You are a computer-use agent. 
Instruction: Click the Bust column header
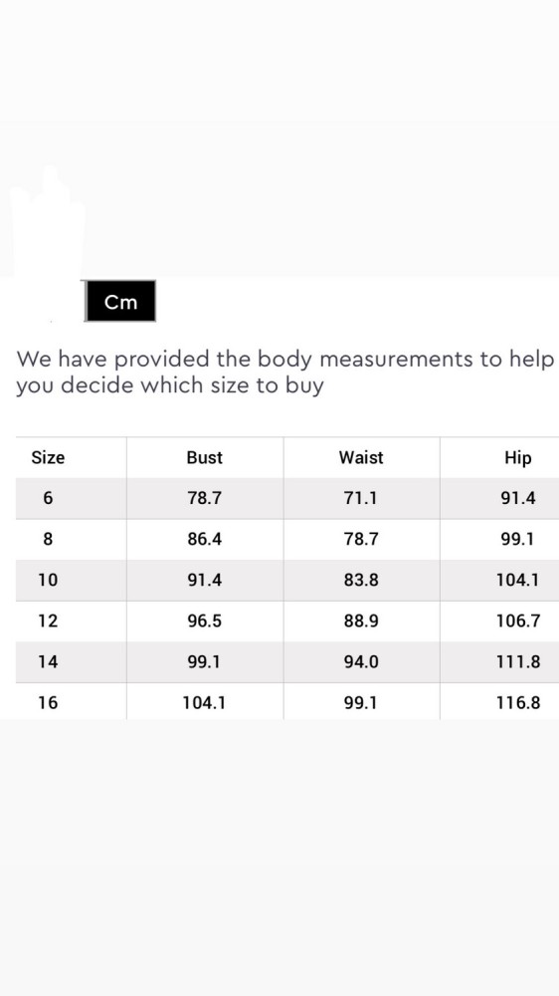click(x=204, y=457)
